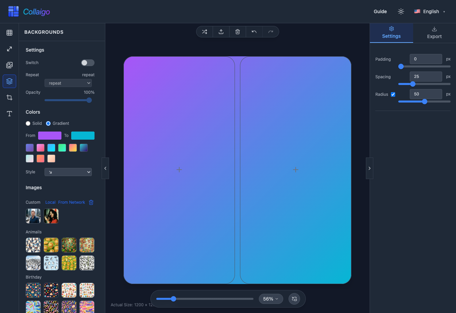Adjust the Padding slider
This screenshot has width=456, height=313.
pyautogui.click(x=424, y=66)
